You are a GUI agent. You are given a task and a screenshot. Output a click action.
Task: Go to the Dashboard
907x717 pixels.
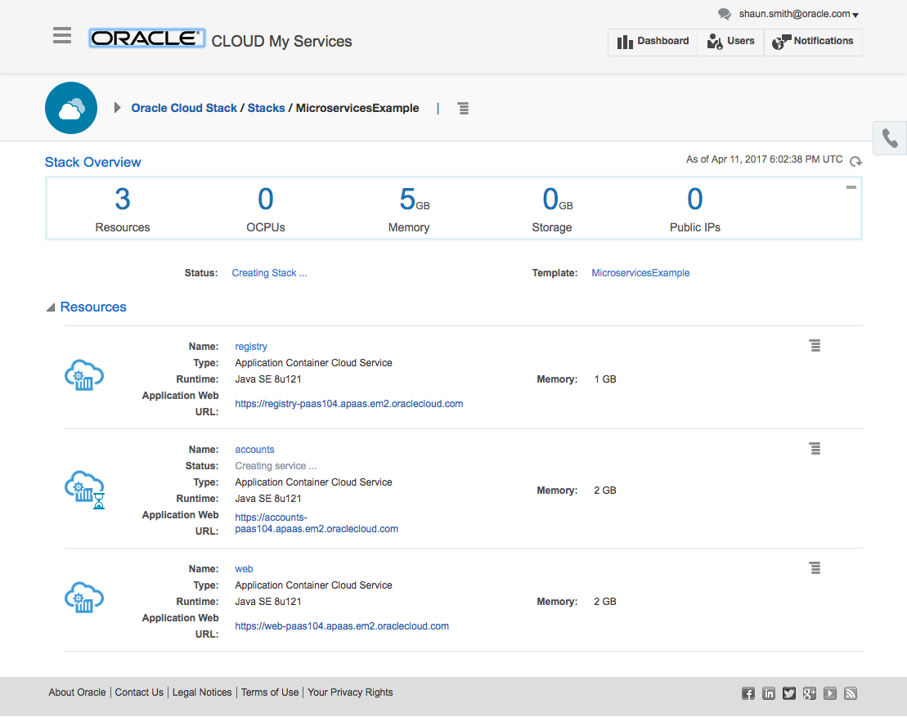coord(653,42)
